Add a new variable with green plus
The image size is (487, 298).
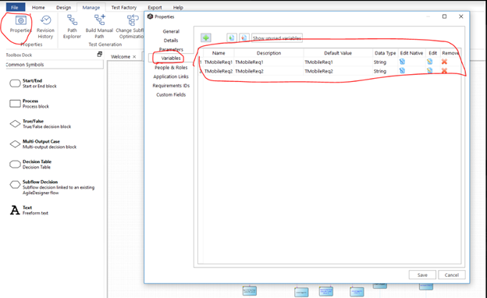[205, 38]
